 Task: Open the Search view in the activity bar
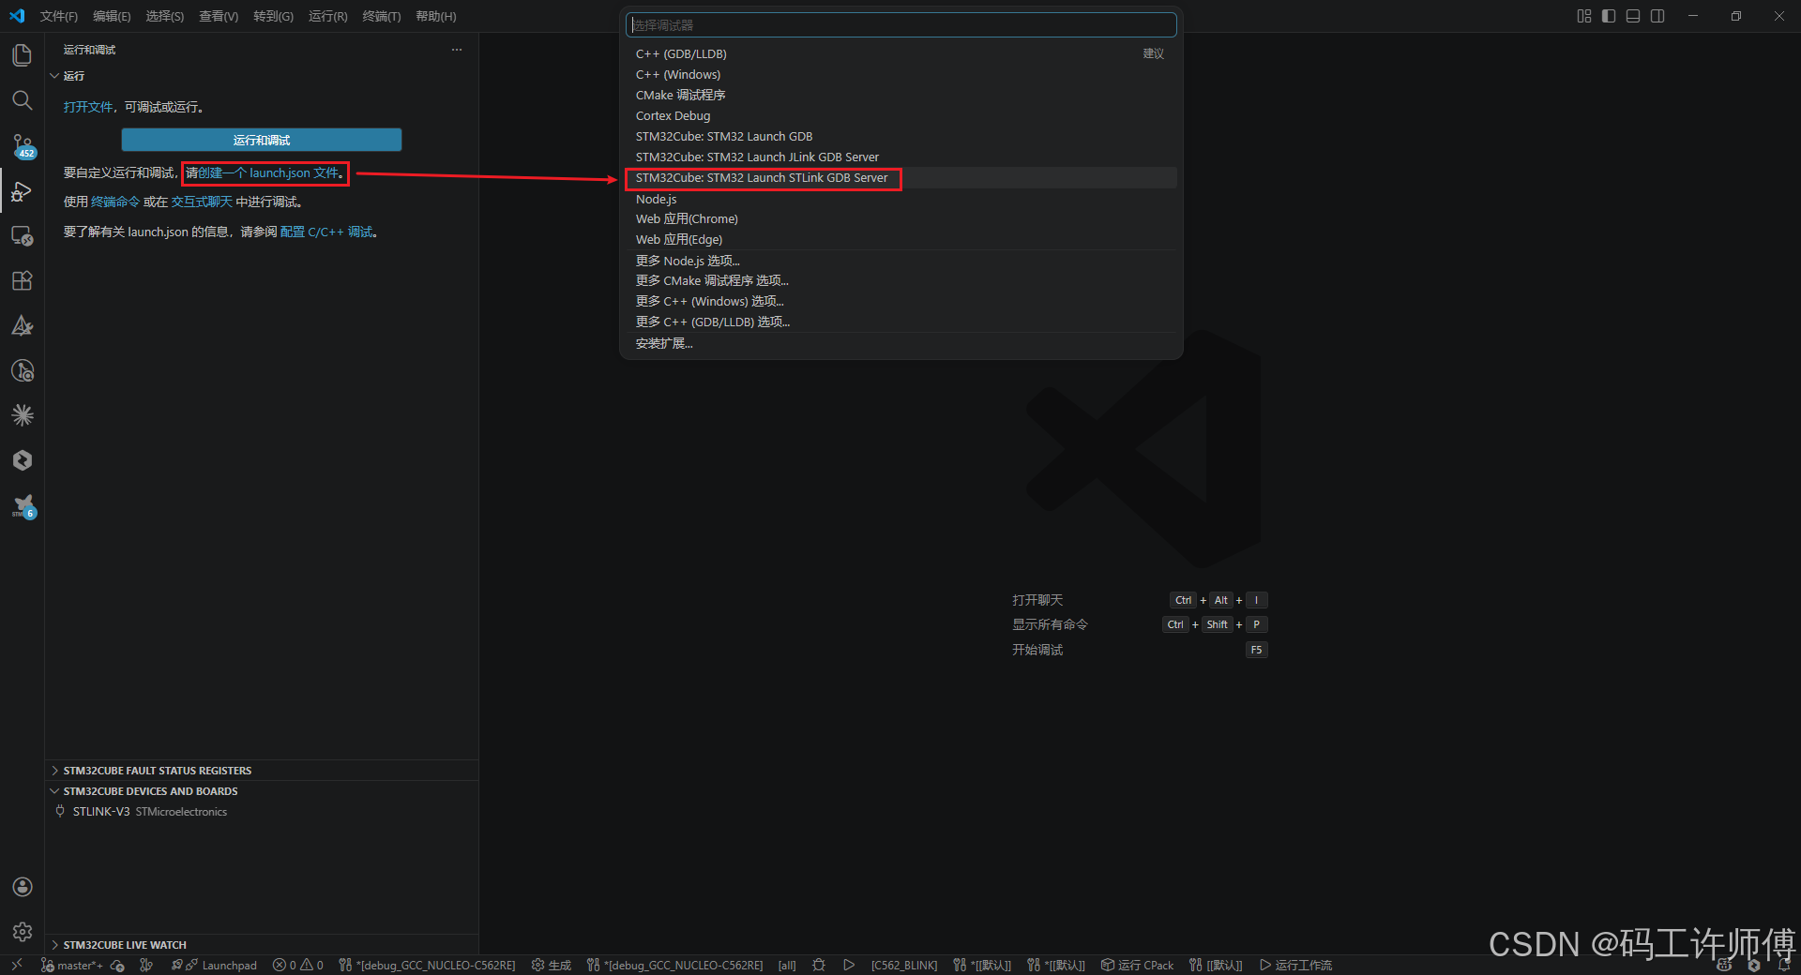(x=23, y=100)
